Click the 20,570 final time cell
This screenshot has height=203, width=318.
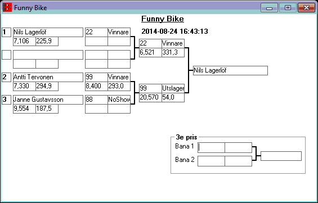pyautogui.click(x=150, y=97)
